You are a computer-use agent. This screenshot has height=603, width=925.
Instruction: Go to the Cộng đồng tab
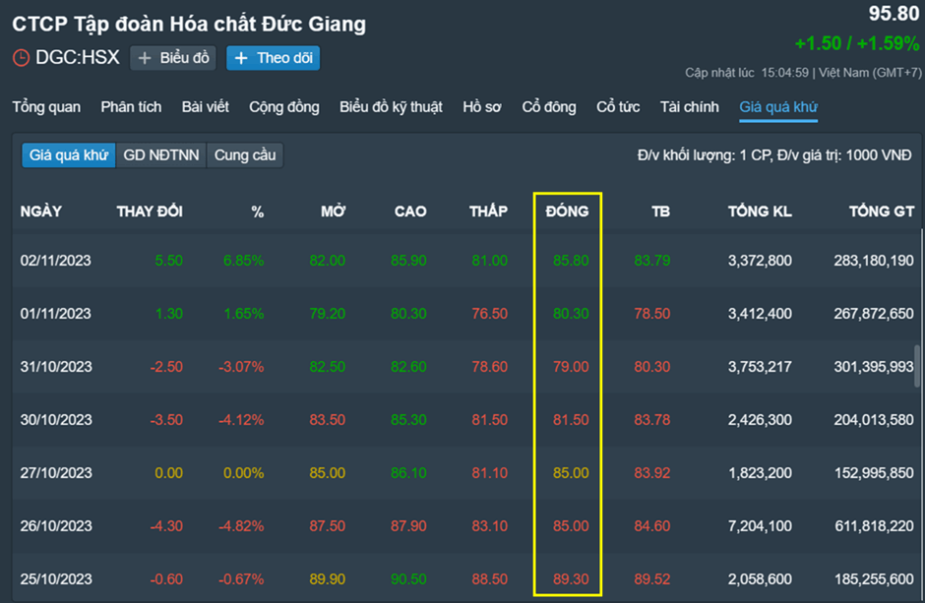(x=284, y=106)
